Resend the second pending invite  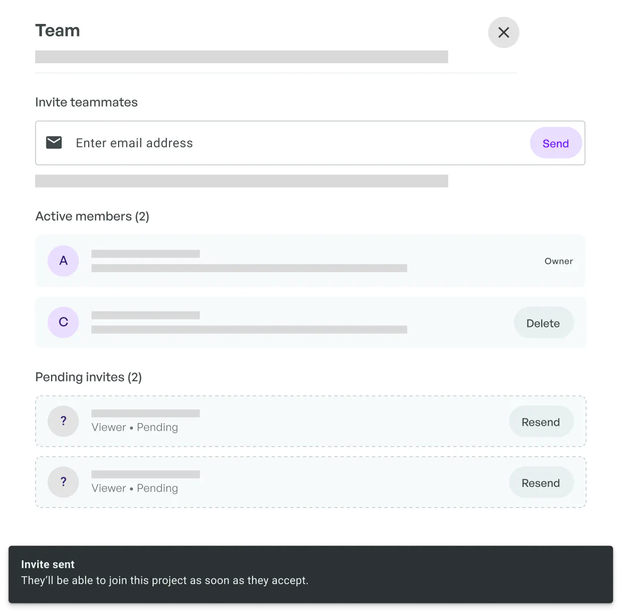[x=541, y=483]
